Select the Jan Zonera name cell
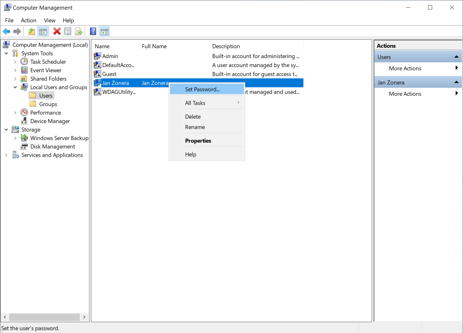 point(115,83)
